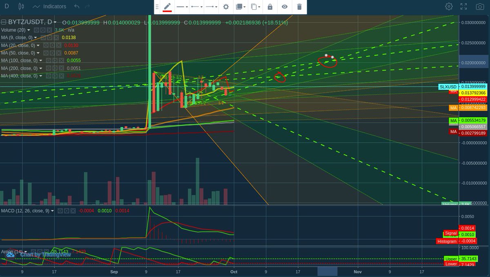Open the candlestick chart style selector
The width and height of the screenshot is (490, 277).
[21, 7]
